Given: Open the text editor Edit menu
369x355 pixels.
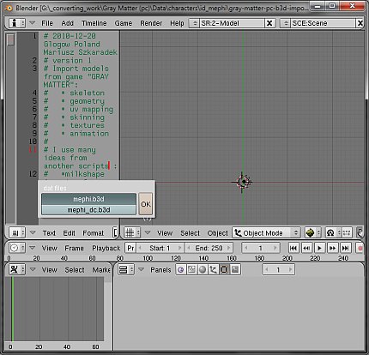Looking at the screenshot, I should [69, 233].
